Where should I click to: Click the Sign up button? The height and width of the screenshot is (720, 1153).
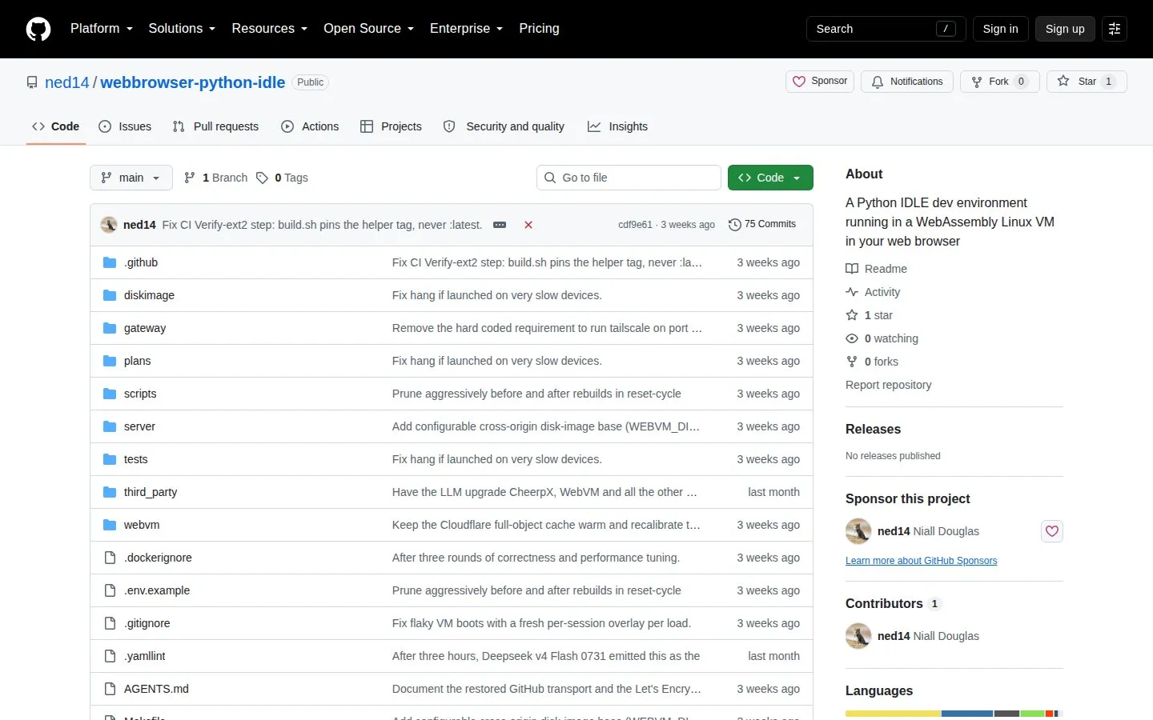(1065, 29)
